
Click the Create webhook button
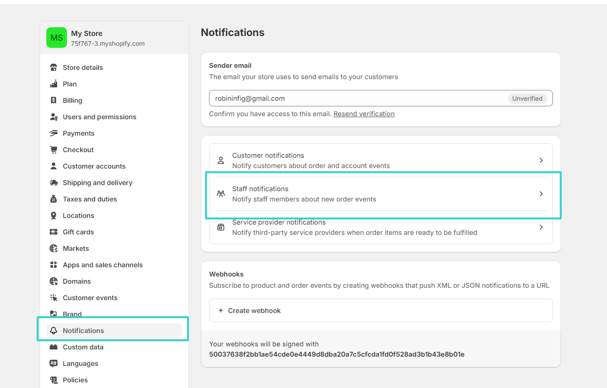[x=381, y=310]
